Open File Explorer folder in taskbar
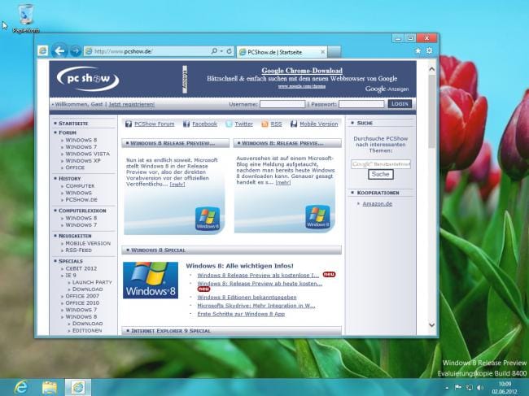 50,387
